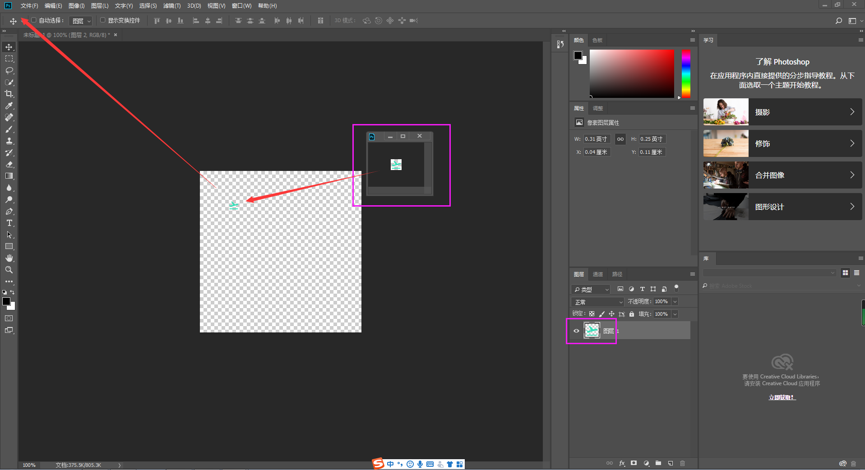The width and height of the screenshot is (865, 470).
Task: Select the Pen tool
Action: [9, 211]
